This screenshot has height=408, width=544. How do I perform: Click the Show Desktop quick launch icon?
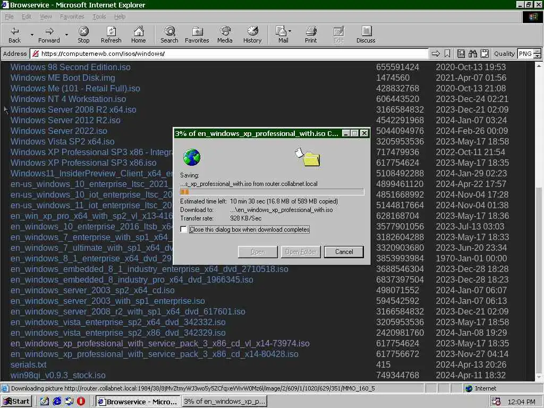[x=45, y=402]
